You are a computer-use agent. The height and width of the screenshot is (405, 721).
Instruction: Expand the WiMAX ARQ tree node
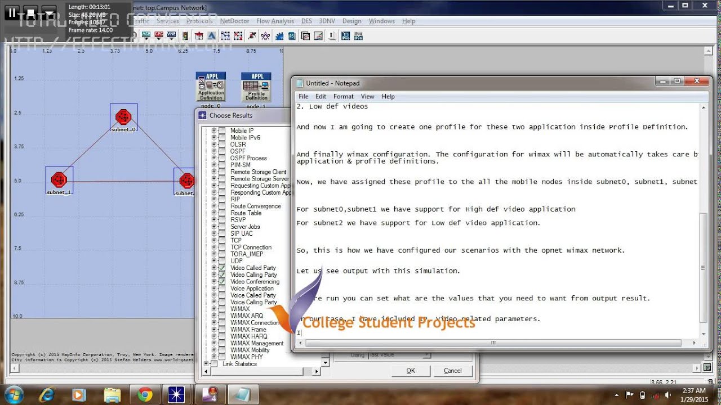[x=214, y=316]
